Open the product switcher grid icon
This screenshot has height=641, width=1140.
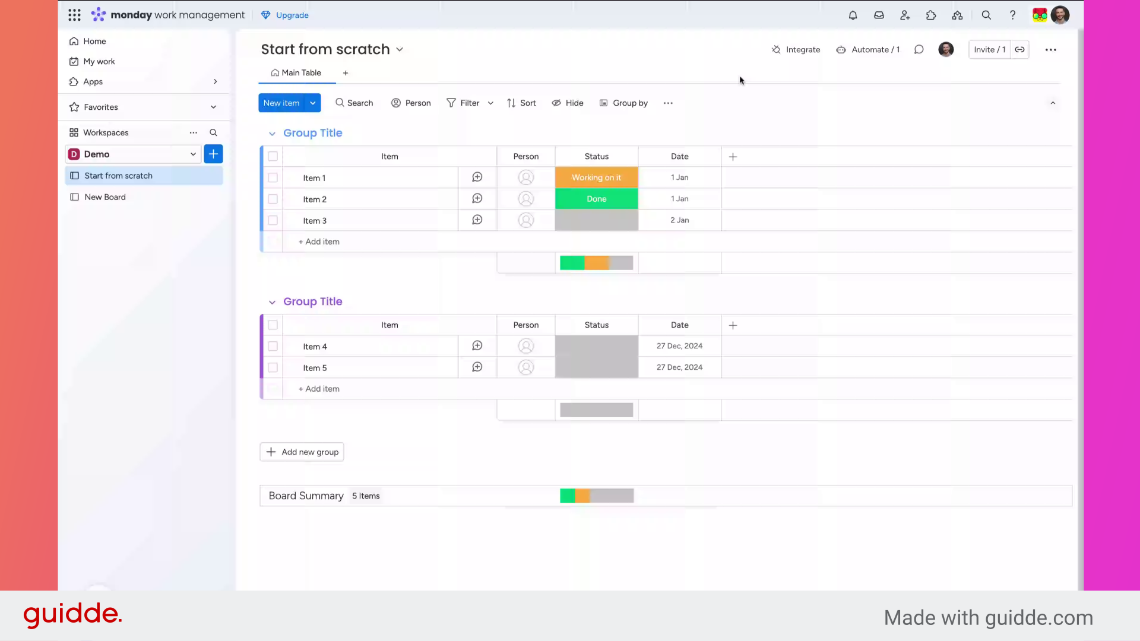74,15
